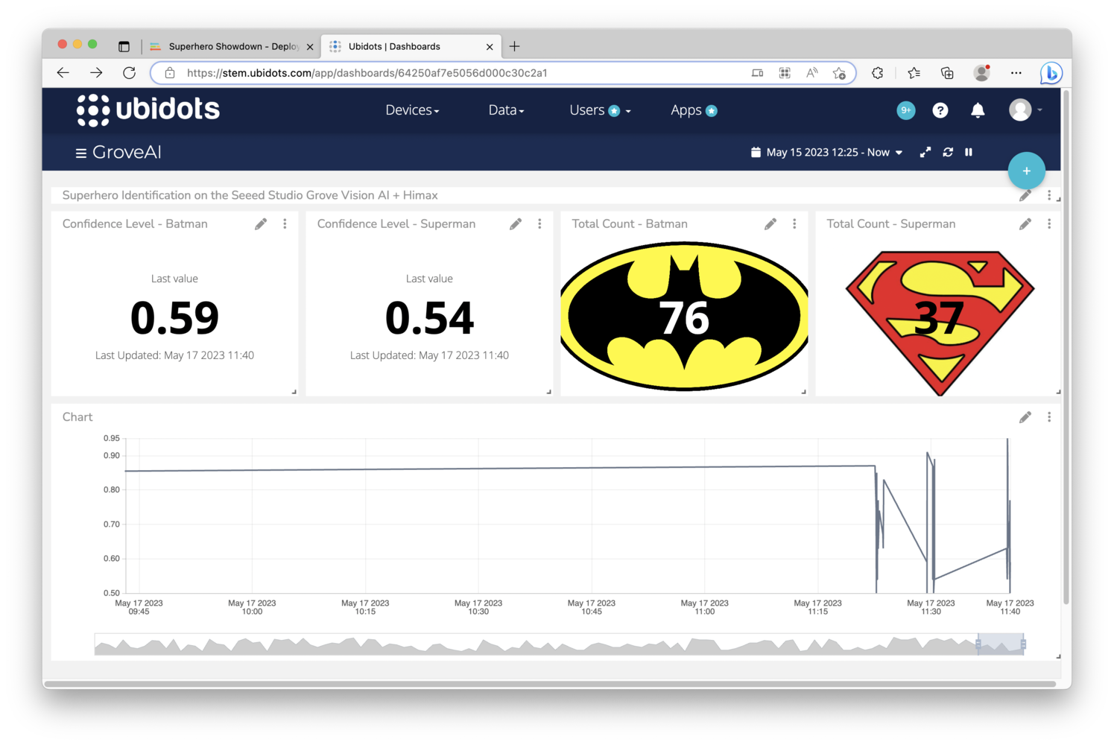
Task: Close the Superhero Showdown tab
Action: coord(310,47)
